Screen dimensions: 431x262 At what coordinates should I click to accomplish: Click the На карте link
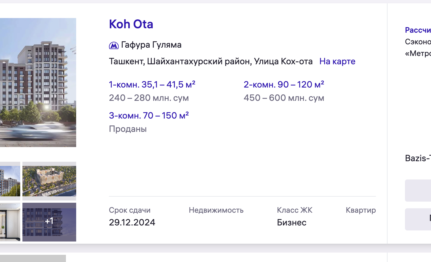(x=337, y=61)
